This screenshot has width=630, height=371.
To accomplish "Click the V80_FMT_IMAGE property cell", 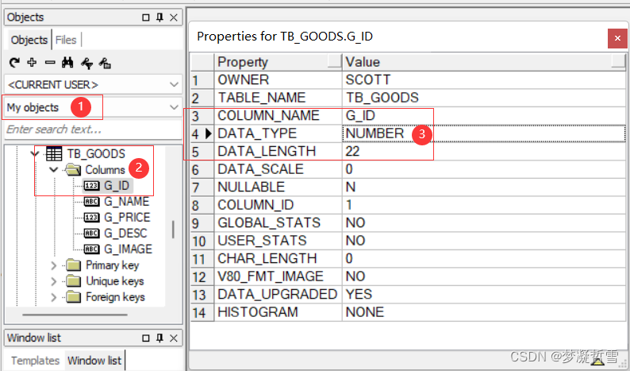I will (278, 276).
